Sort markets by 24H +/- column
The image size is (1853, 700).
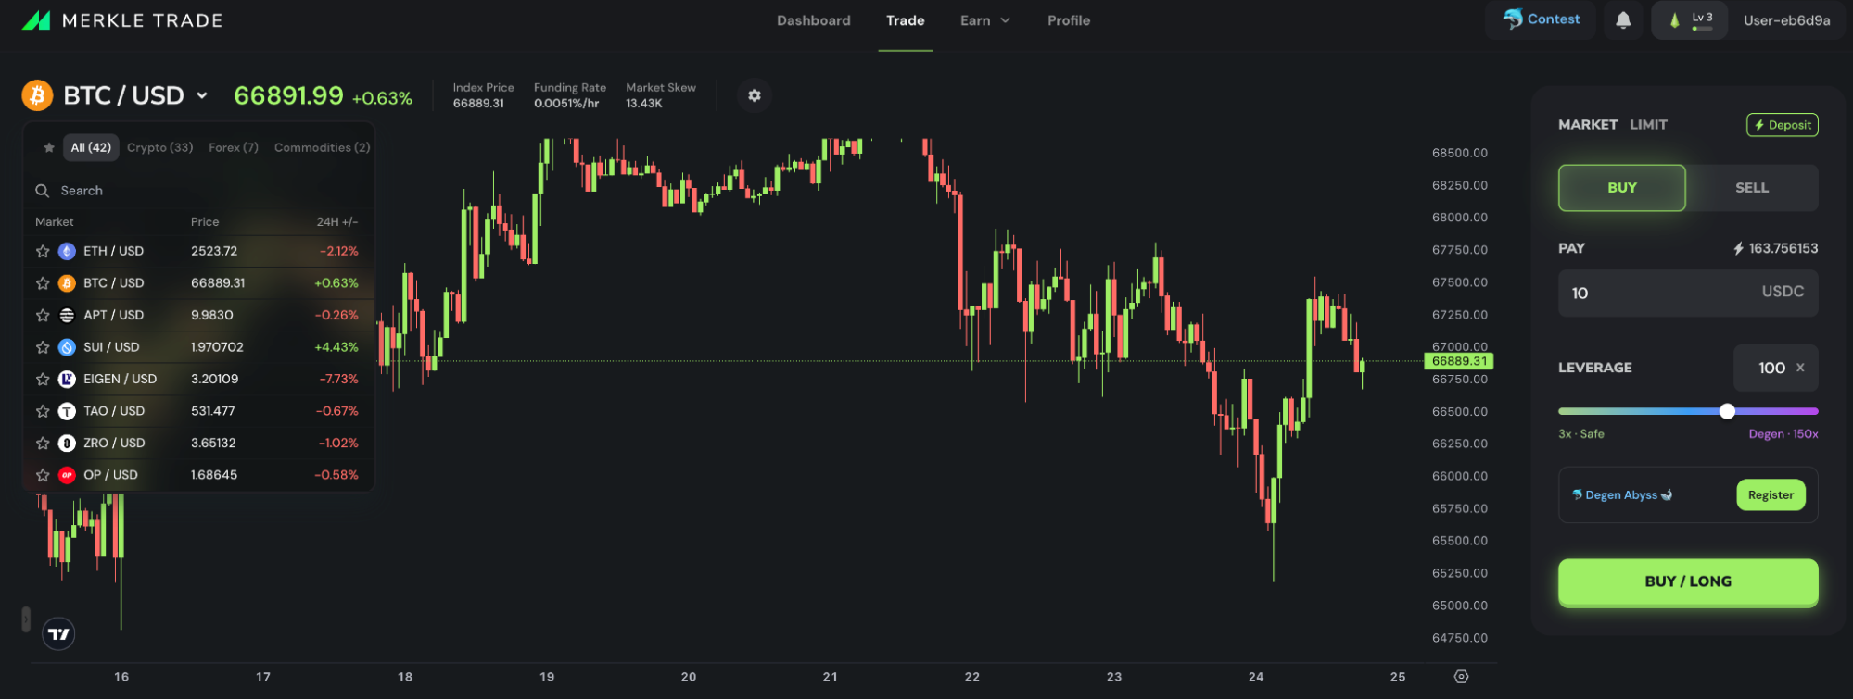point(337,222)
